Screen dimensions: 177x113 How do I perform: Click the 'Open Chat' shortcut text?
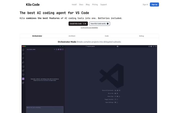[x=110, y=96]
